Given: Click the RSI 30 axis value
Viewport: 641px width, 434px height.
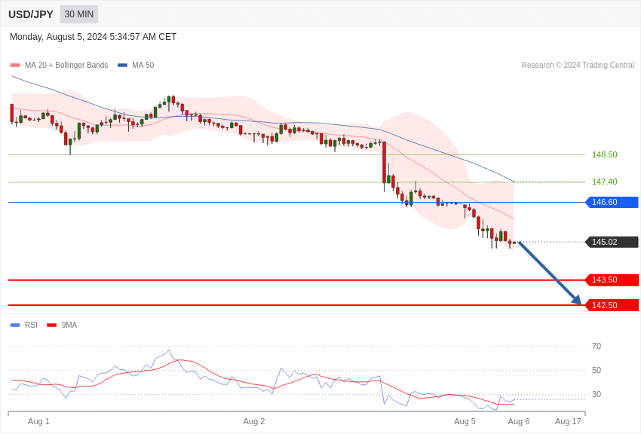Looking at the screenshot, I should pyautogui.click(x=597, y=394).
